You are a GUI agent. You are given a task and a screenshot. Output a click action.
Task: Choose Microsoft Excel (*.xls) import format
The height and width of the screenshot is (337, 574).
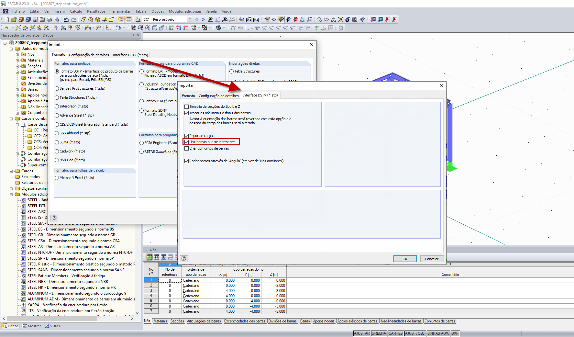coord(57,178)
